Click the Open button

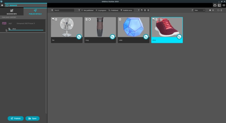pyautogui.click(x=33, y=119)
